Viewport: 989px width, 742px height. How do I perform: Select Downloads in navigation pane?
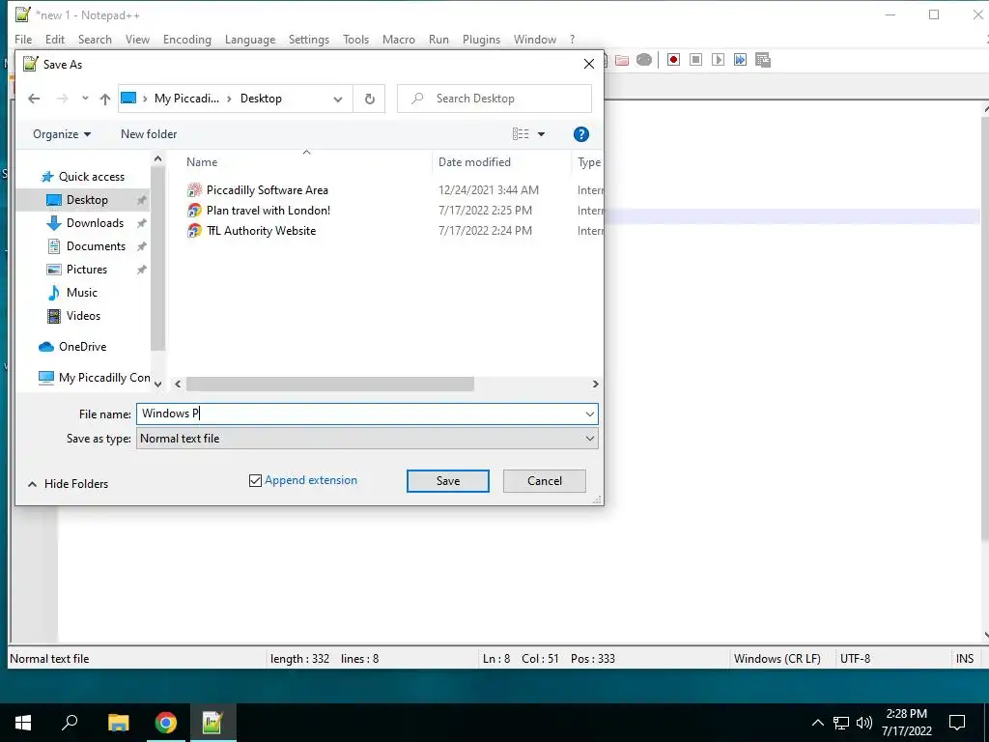click(96, 223)
